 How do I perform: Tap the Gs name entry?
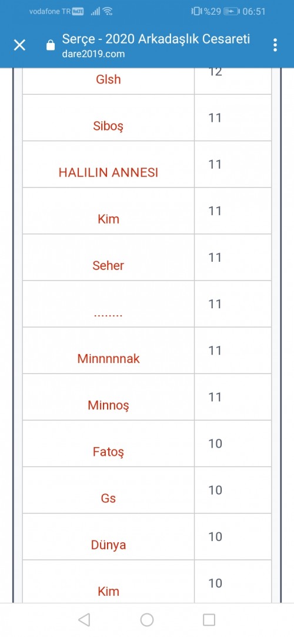(x=108, y=498)
